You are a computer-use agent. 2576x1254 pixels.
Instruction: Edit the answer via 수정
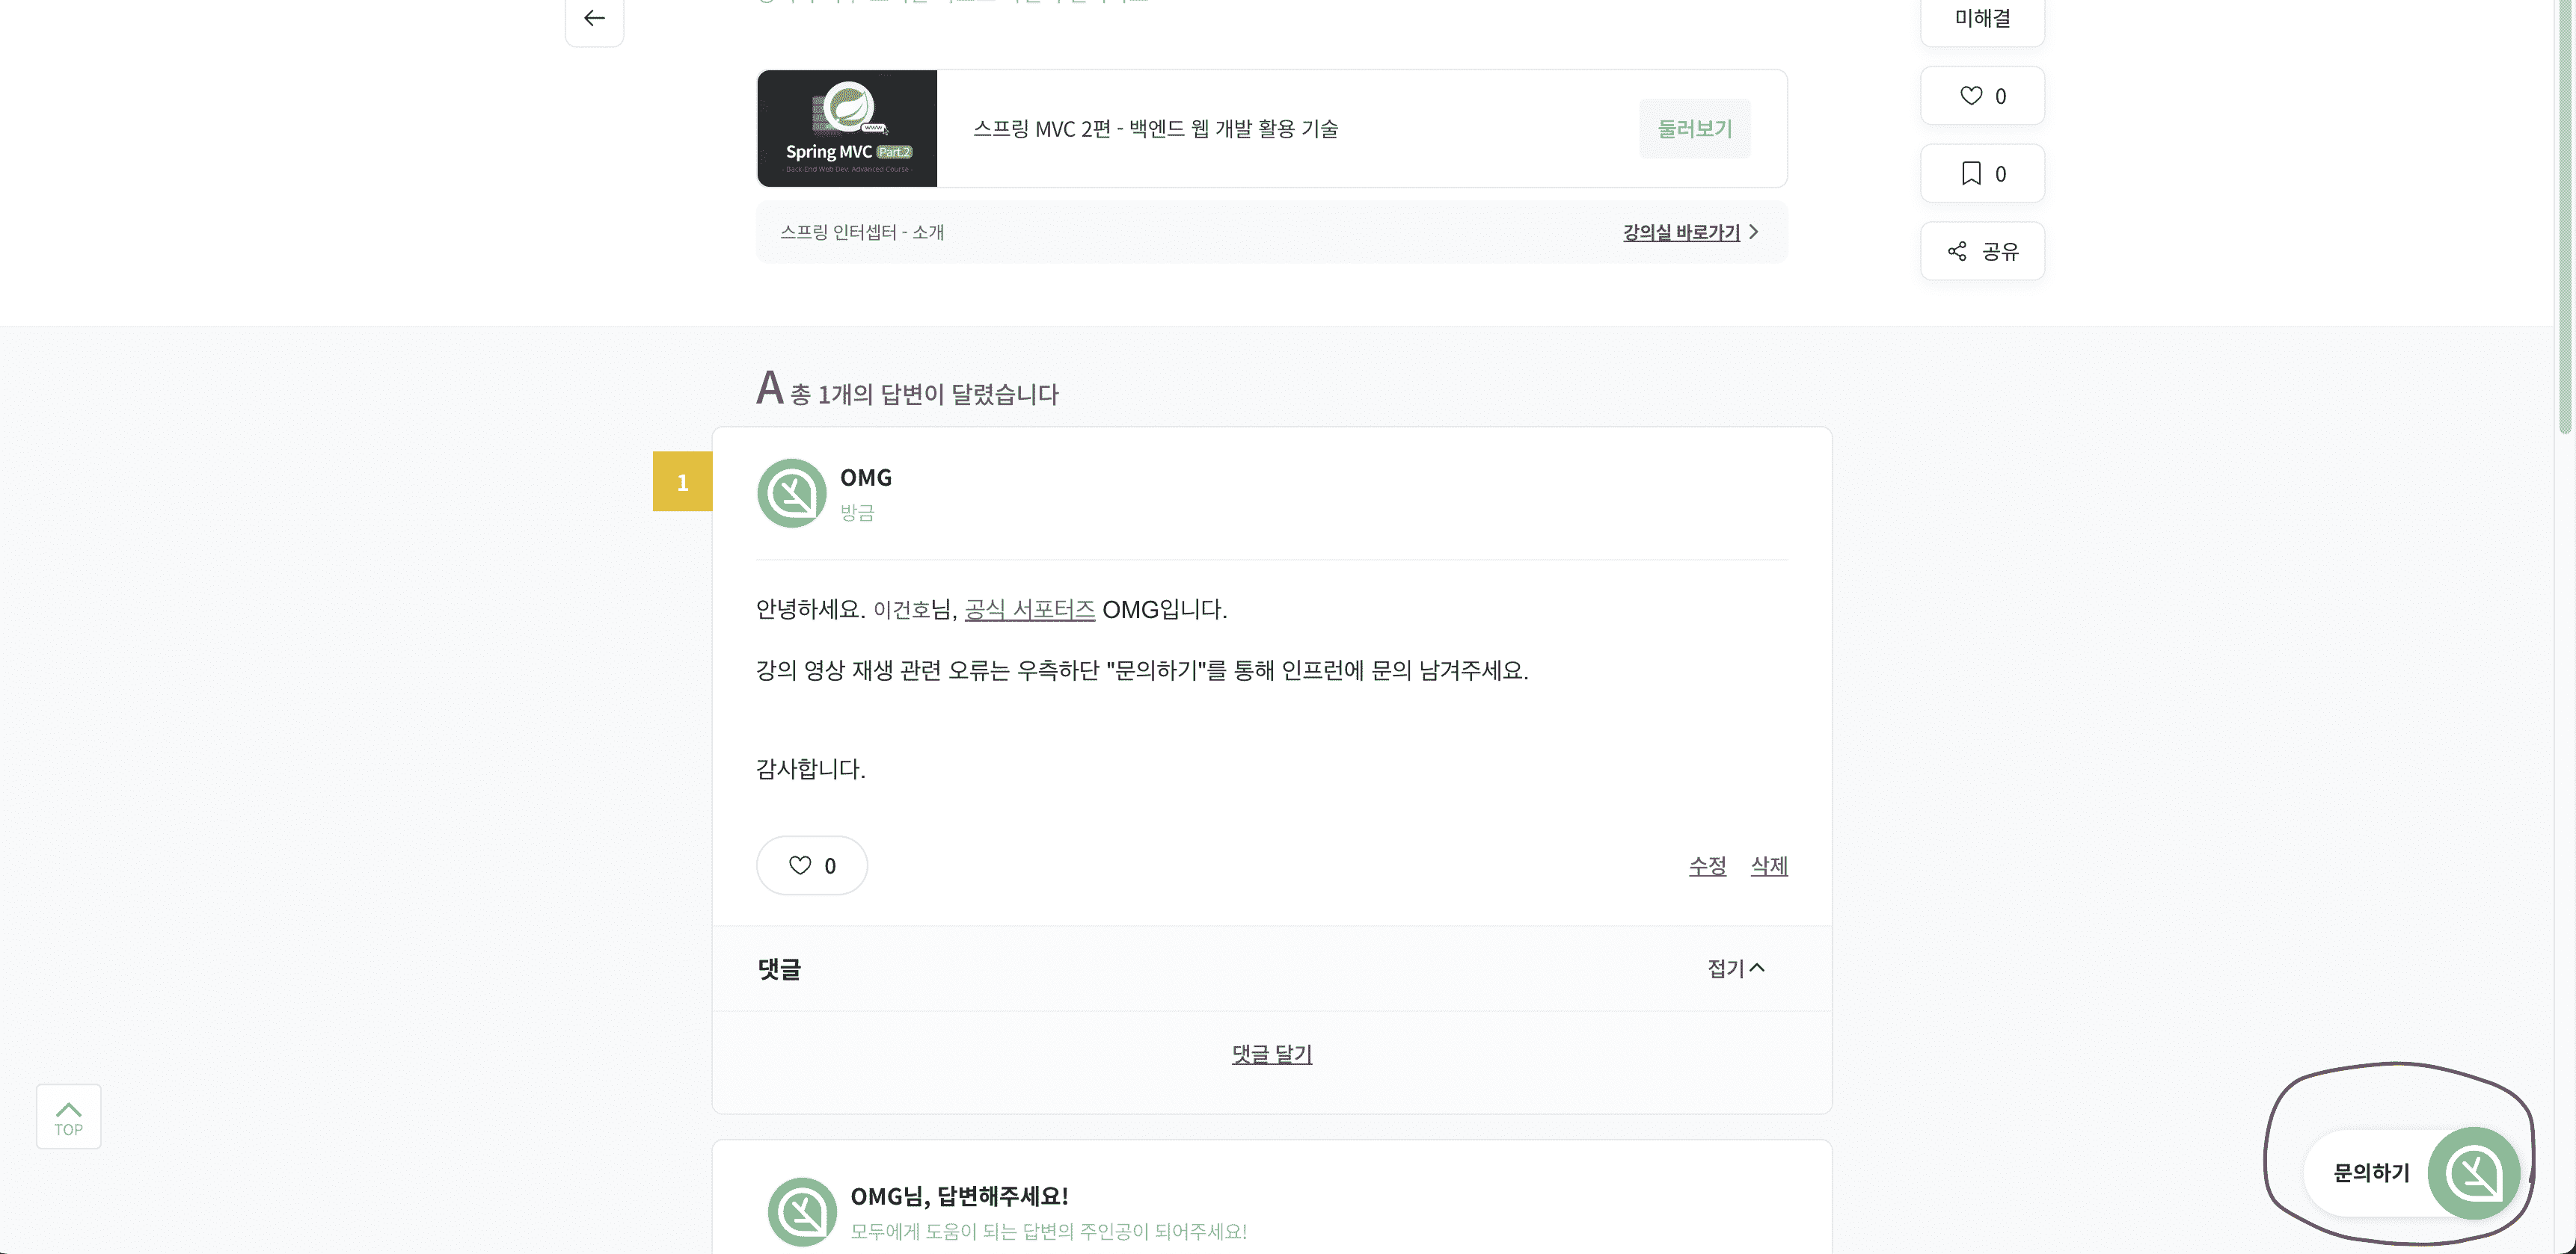pyautogui.click(x=1707, y=866)
